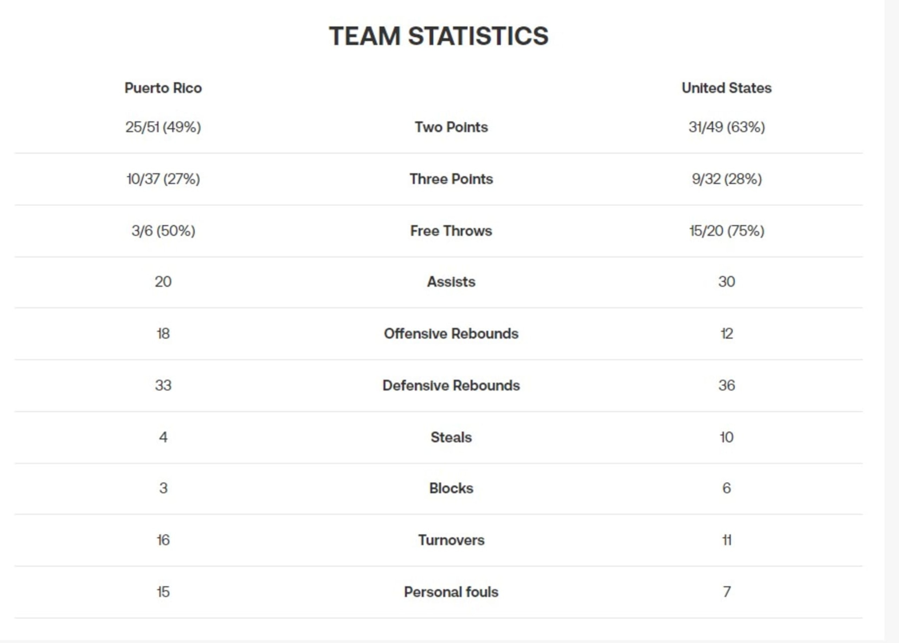The image size is (899, 643).
Task: Click the Blocks stat label
Action: 451,489
